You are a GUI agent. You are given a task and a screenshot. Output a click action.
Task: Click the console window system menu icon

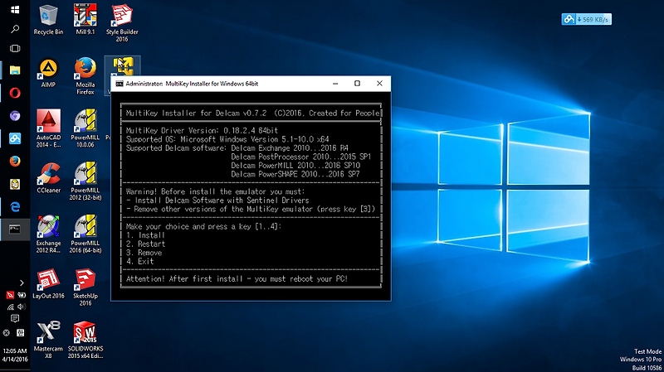[x=120, y=84]
